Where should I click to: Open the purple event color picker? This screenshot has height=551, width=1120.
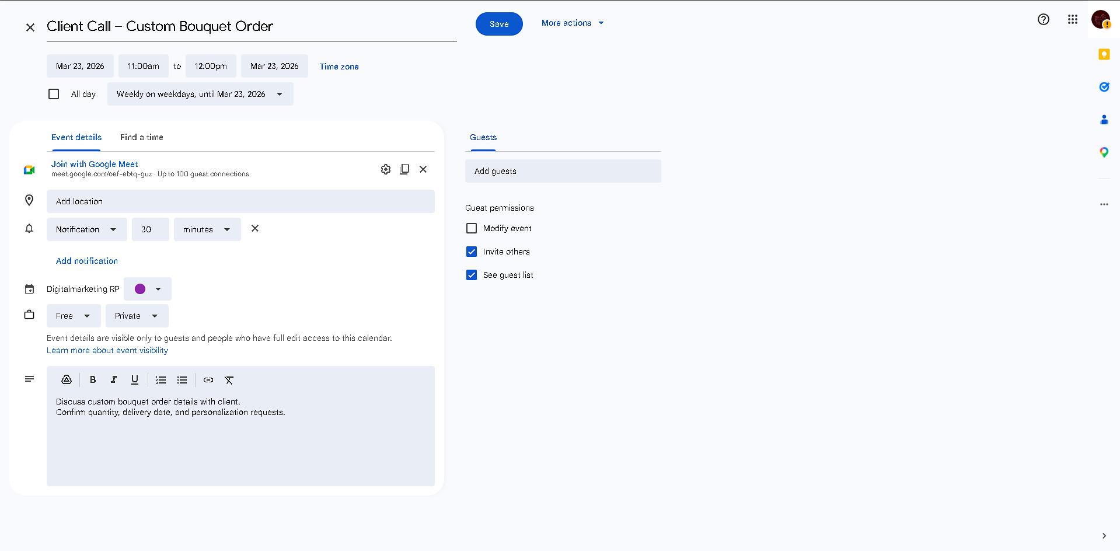tap(148, 289)
